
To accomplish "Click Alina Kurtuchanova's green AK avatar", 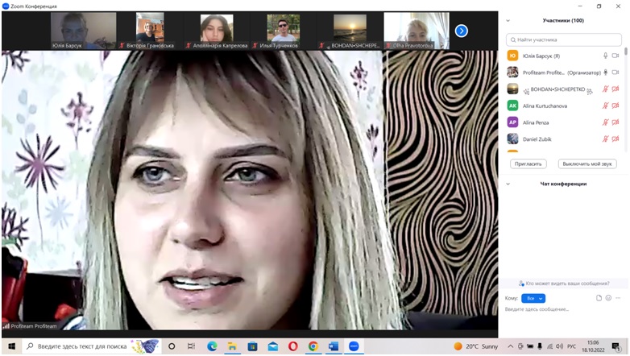I will 512,106.
